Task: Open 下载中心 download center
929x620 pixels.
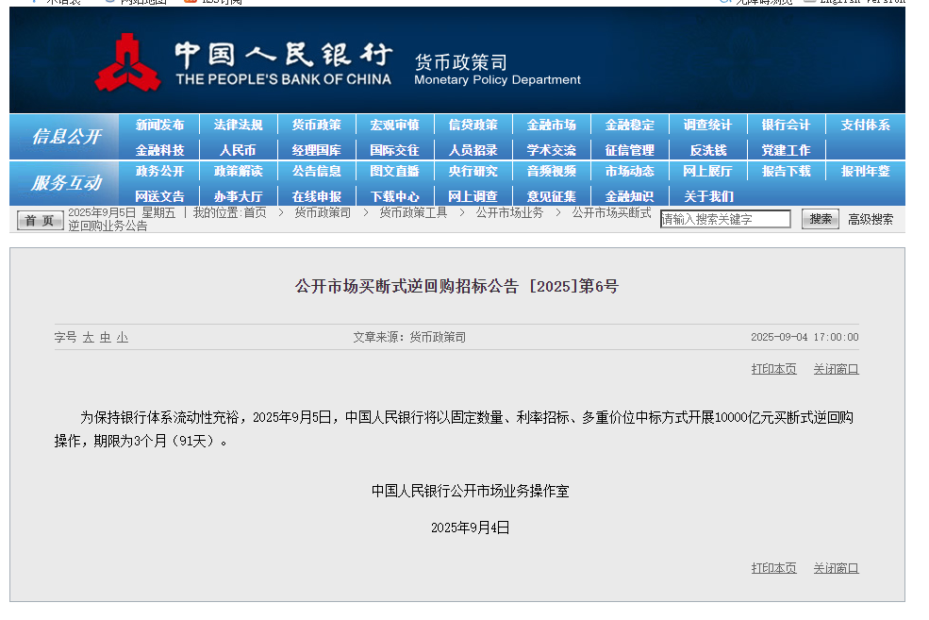Action: [x=394, y=196]
